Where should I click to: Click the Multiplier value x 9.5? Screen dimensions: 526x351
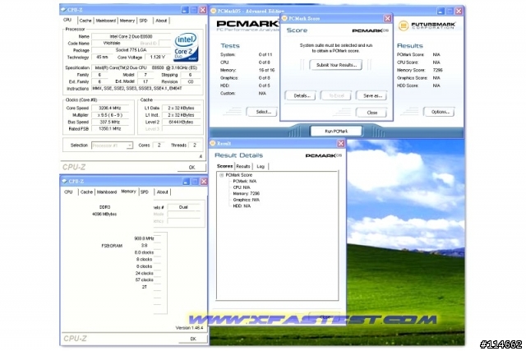pyautogui.click(x=109, y=115)
